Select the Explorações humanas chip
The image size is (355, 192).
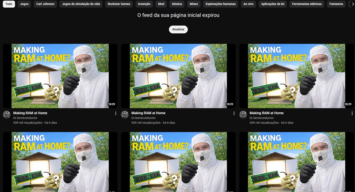point(221,4)
